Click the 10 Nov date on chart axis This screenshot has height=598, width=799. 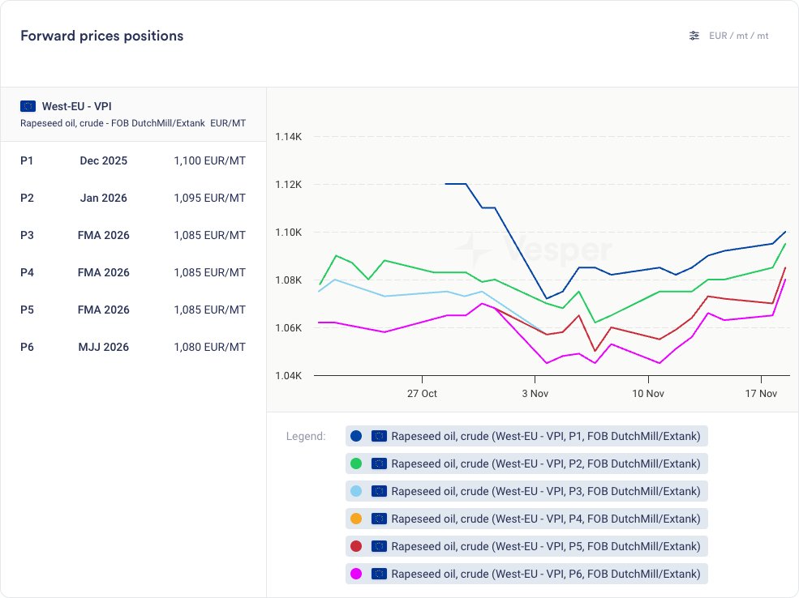tap(648, 393)
